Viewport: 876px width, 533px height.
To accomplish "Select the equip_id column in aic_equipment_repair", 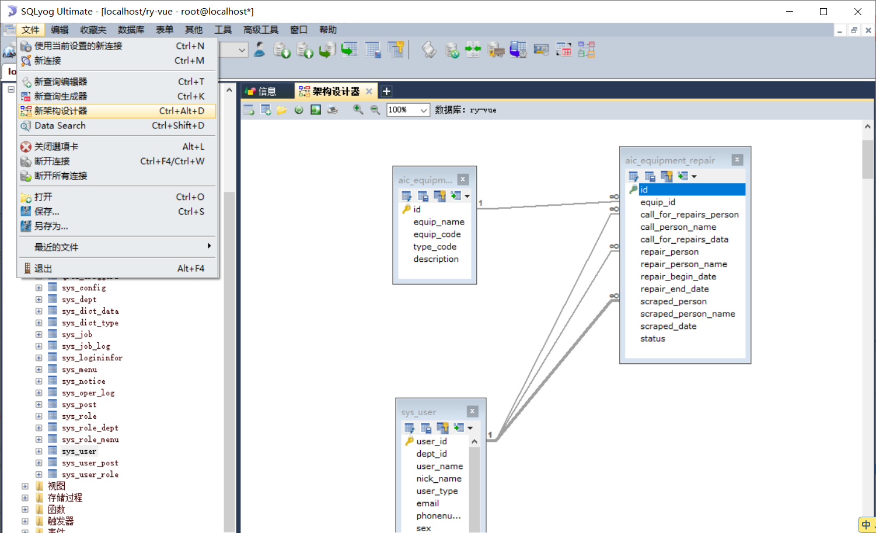I will click(x=658, y=202).
